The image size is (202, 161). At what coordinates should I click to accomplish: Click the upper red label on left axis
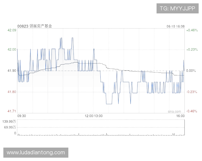point(11,91)
